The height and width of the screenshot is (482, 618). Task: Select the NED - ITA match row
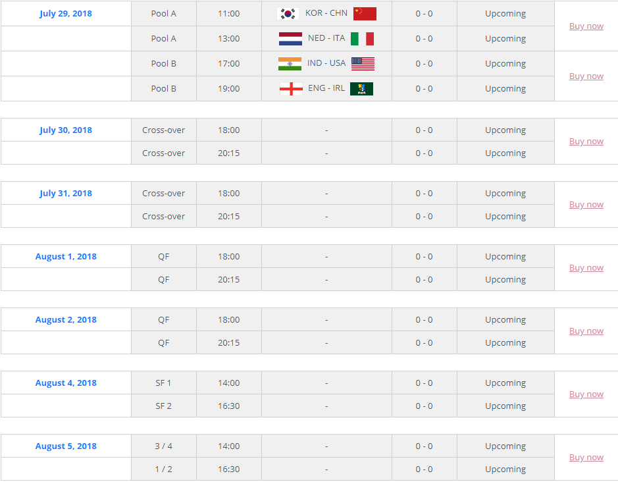click(x=309, y=38)
